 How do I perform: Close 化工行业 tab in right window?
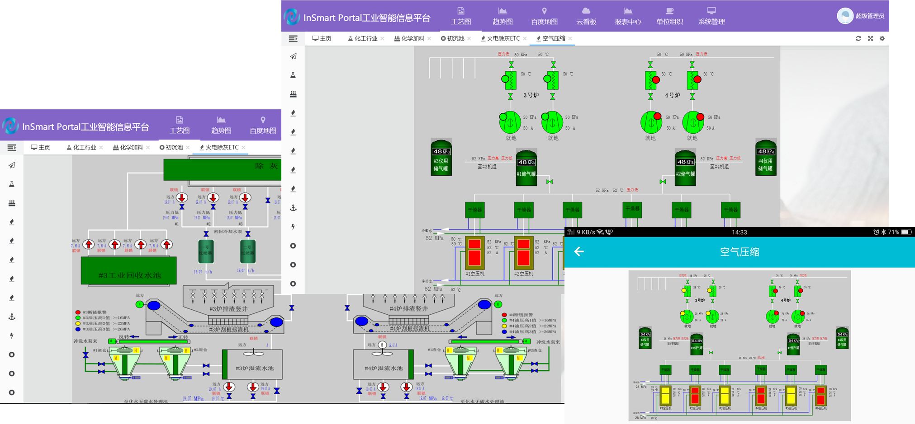[x=383, y=39]
